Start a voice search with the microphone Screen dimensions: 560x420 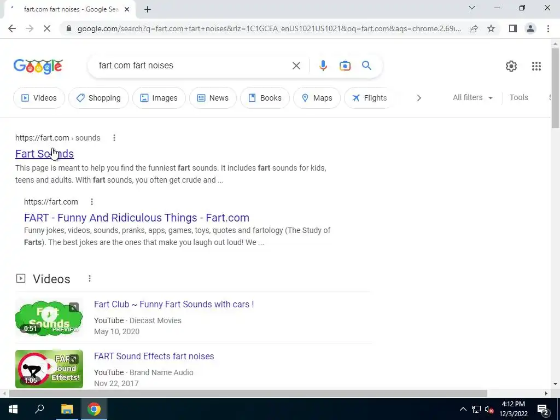pos(323,66)
